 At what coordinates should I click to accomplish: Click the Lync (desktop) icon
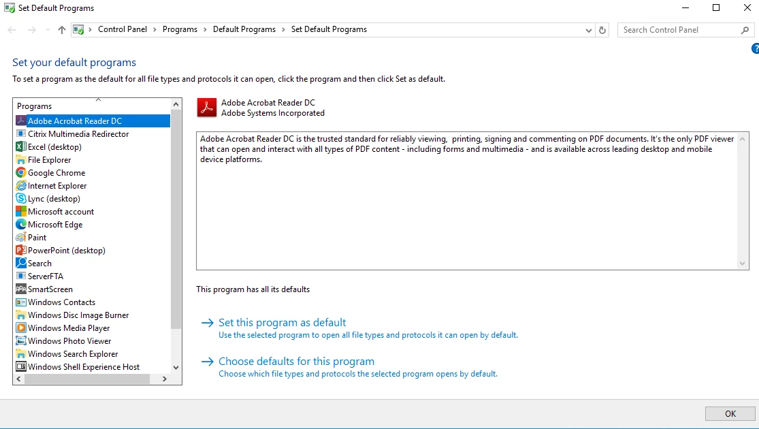tap(21, 199)
